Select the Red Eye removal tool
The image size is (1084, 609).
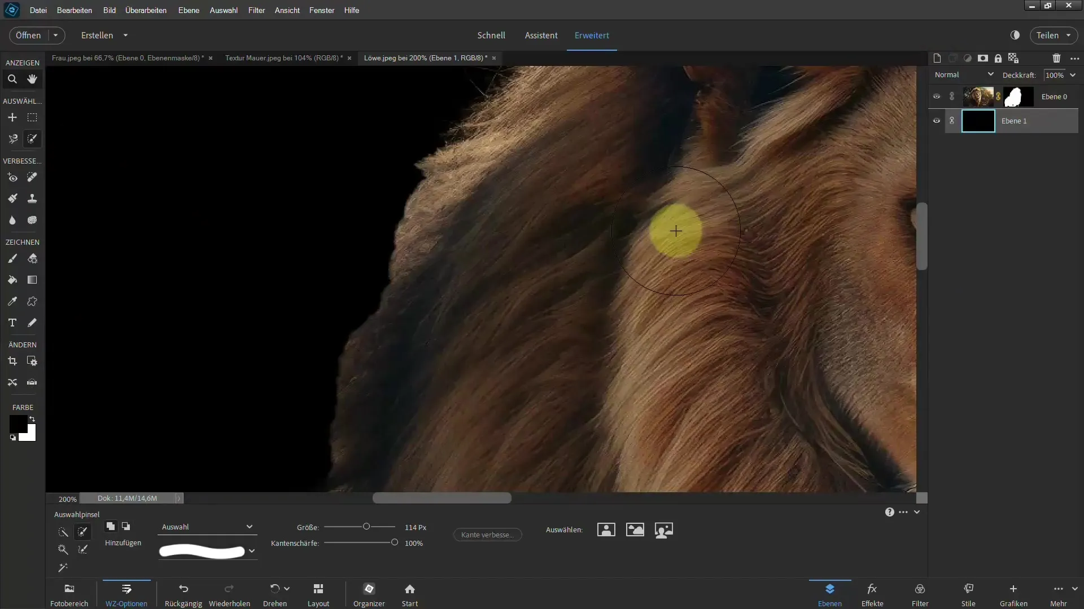tap(12, 177)
